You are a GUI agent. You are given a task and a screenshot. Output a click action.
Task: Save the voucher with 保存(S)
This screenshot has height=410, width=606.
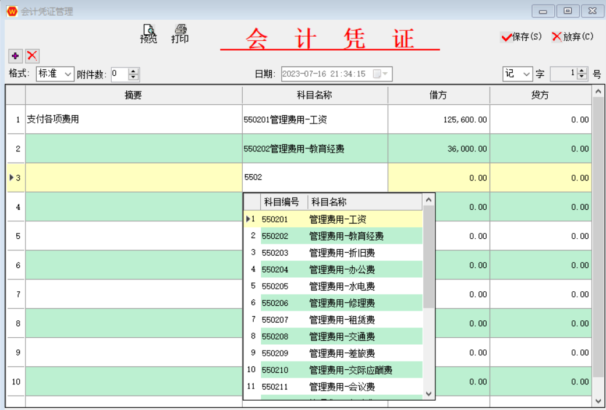[521, 37]
